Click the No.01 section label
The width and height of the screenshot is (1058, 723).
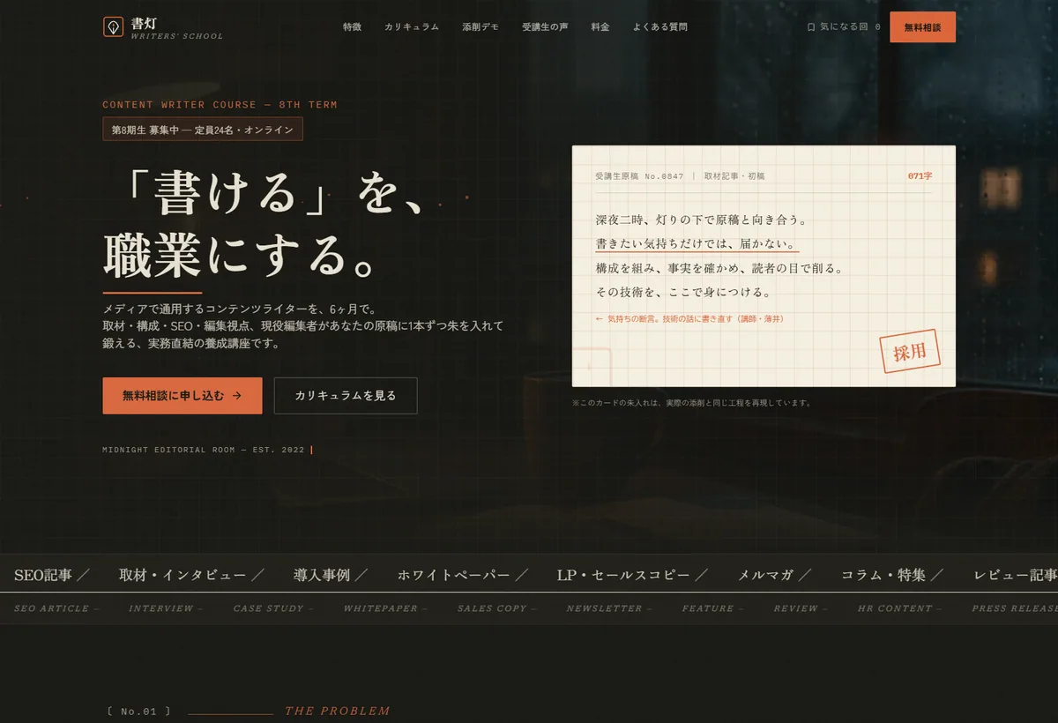(x=138, y=712)
